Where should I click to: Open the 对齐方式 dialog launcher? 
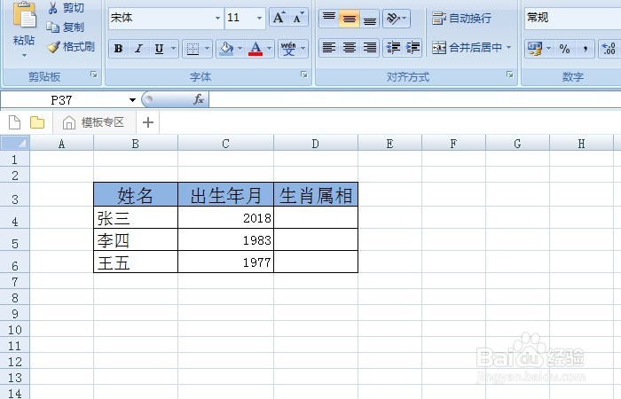click(510, 74)
